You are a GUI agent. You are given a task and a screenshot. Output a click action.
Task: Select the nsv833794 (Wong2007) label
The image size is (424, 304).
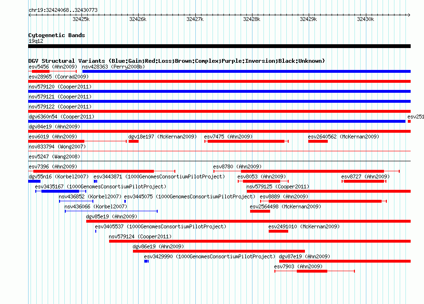[x=57, y=147]
